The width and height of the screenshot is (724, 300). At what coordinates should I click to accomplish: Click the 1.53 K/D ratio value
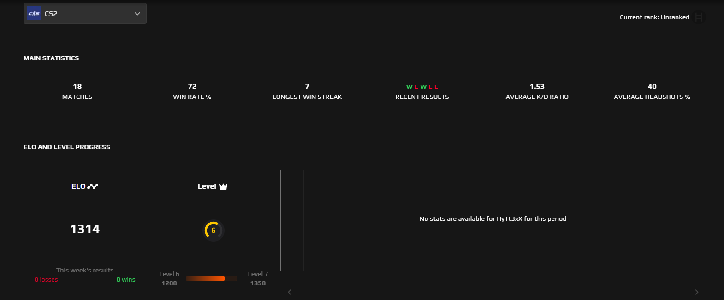click(x=537, y=87)
